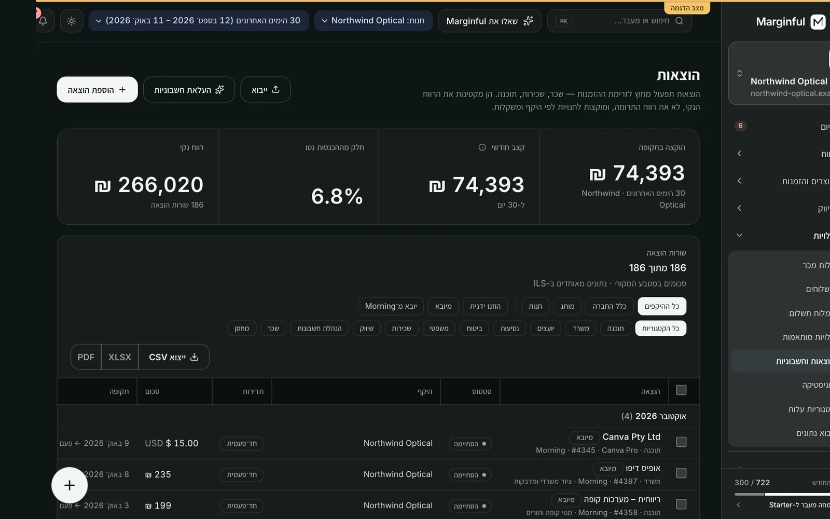
Task: Click the העלאת חשבוניות upload button
Action: pyautogui.click(x=189, y=90)
